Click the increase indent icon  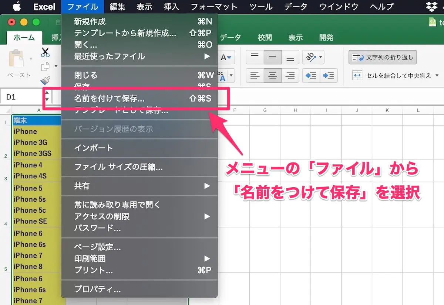point(329,76)
